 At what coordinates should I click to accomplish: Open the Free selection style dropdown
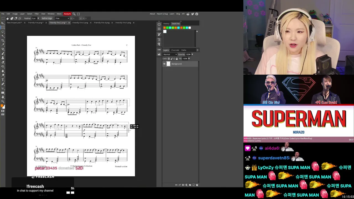62,18
